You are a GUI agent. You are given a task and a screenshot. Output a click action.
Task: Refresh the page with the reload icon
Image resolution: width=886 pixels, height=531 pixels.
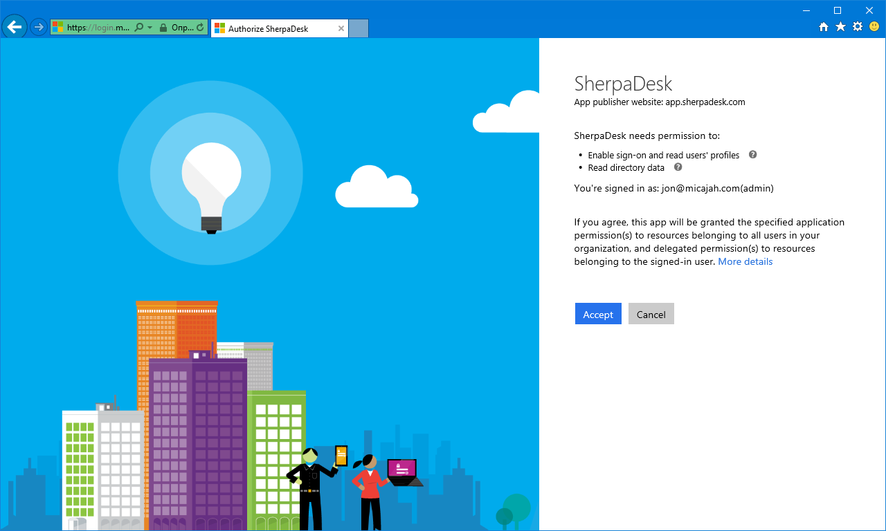(201, 27)
